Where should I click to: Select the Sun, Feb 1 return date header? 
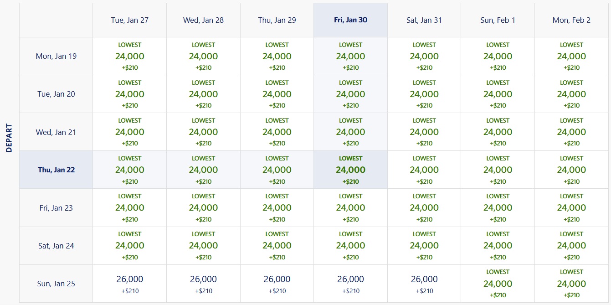click(498, 20)
